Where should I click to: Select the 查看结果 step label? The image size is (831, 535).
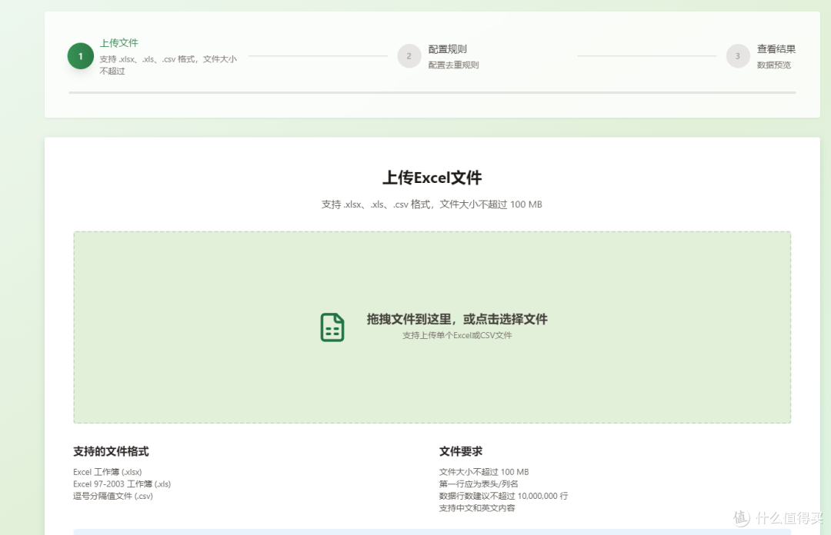(776, 49)
